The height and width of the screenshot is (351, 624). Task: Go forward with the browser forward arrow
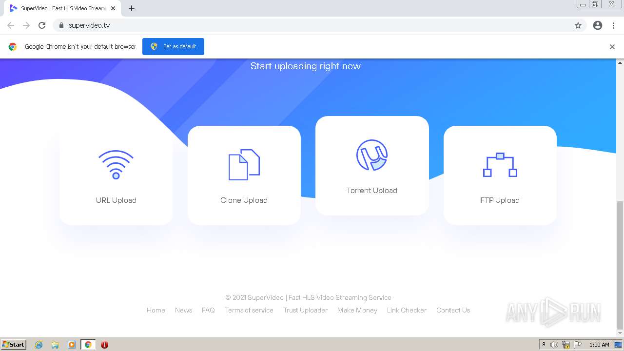26,25
